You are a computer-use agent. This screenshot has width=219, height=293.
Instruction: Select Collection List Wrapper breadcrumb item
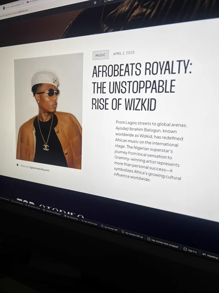pos(52,212)
